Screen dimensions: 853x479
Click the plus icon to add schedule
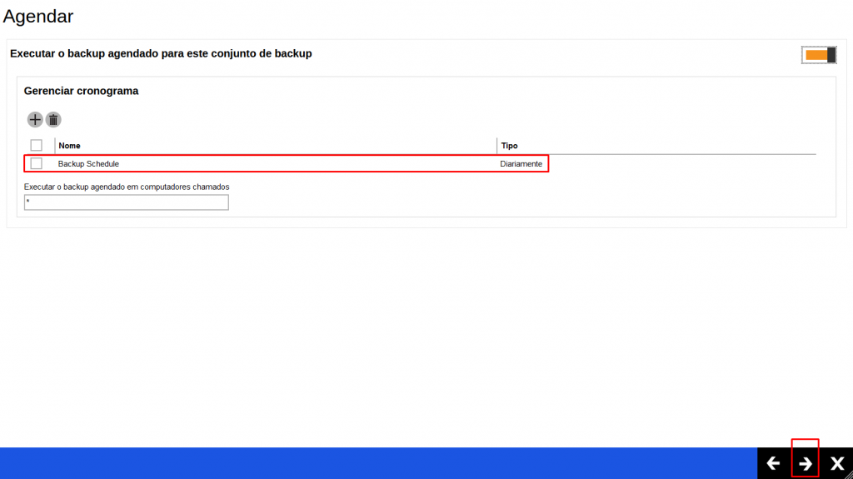(35, 120)
